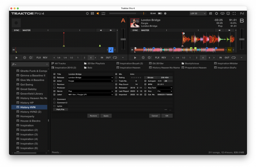Toggle the BPM checkbox
The height and width of the screenshot is (167, 256).
coord(145,84)
